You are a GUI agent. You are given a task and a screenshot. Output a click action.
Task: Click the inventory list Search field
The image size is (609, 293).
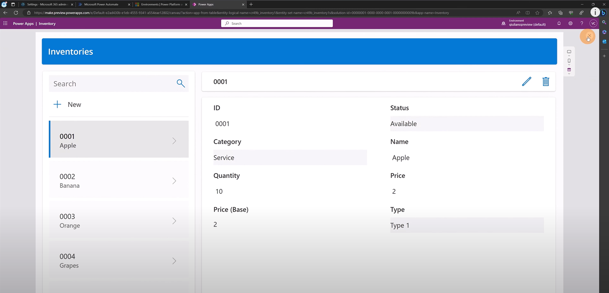112,84
